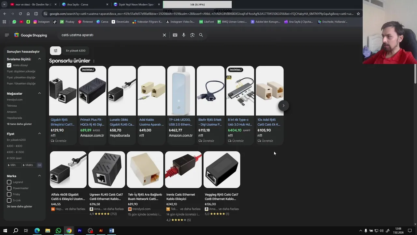The width and height of the screenshot is (417, 235).
Task: Open the Pinterest bookmark
Action: (85, 22)
